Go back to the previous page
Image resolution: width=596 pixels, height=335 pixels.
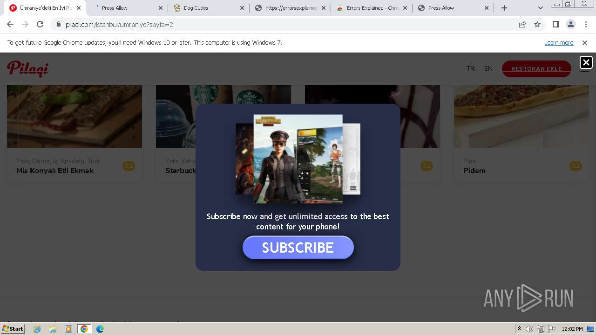[10, 24]
